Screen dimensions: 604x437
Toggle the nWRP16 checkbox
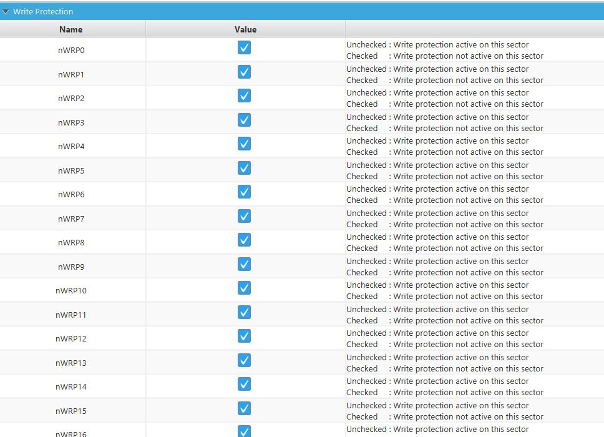pyautogui.click(x=244, y=431)
